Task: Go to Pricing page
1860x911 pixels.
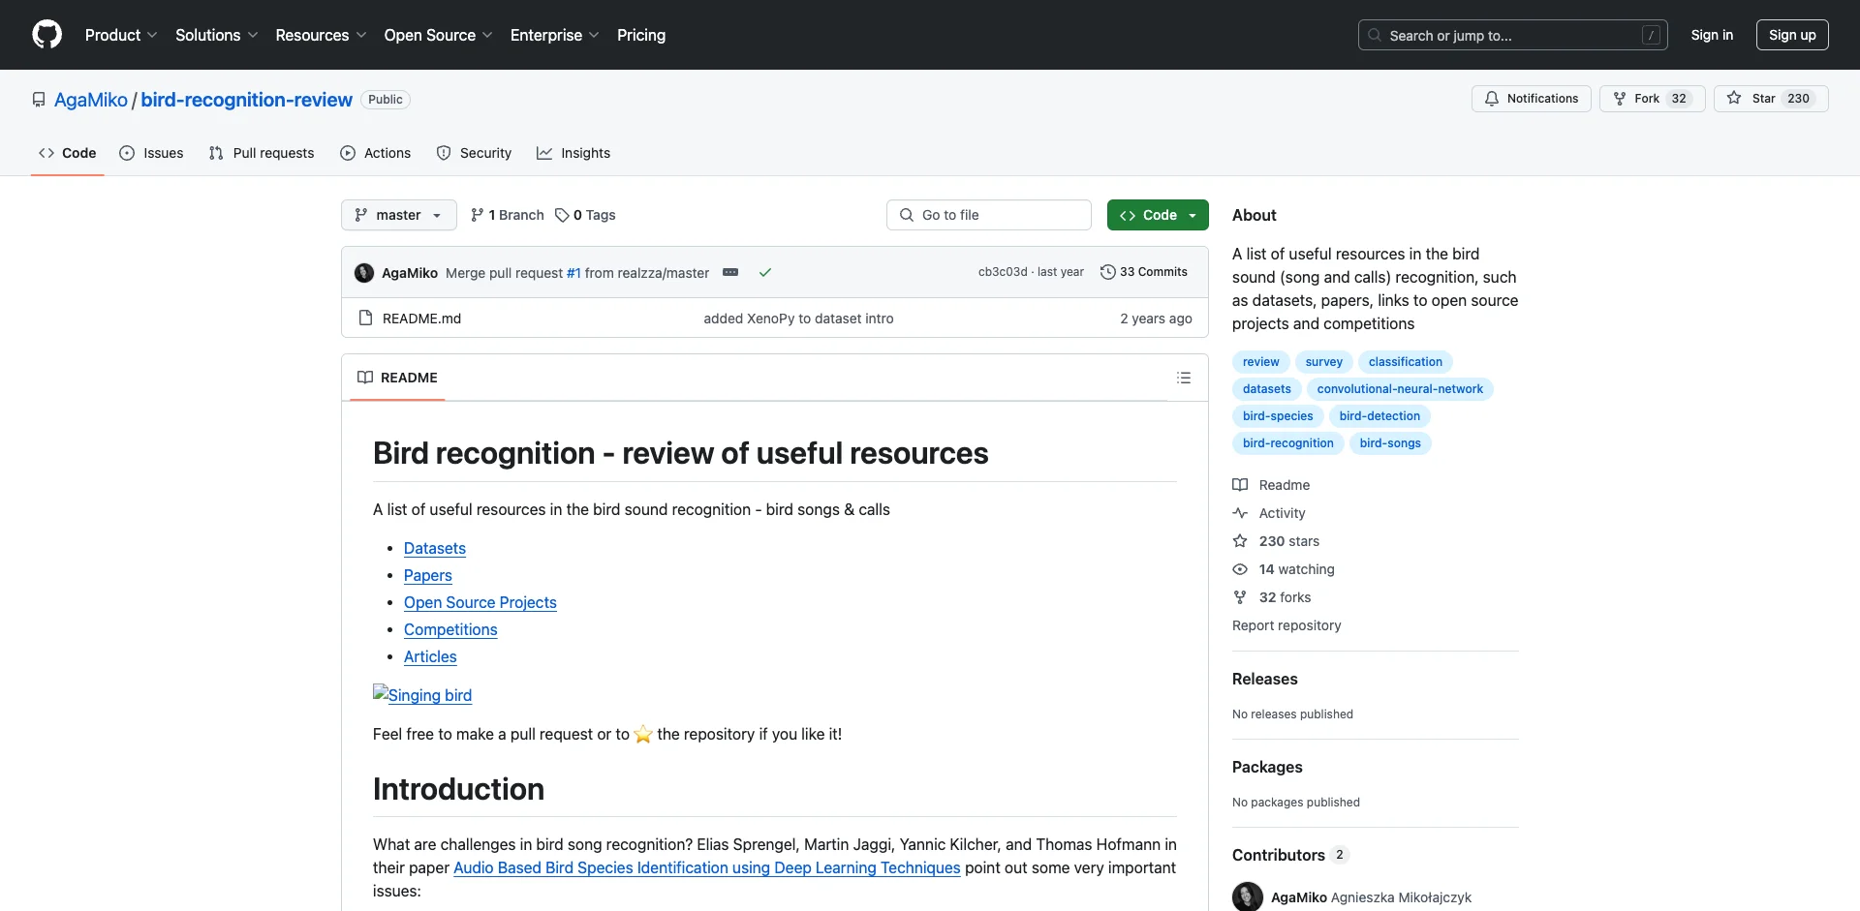Action: tap(641, 35)
